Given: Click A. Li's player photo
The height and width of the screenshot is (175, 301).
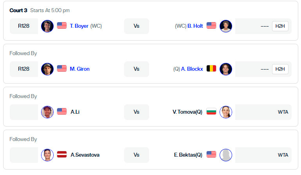Looking at the screenshot, I should click(x=47, y=112).
